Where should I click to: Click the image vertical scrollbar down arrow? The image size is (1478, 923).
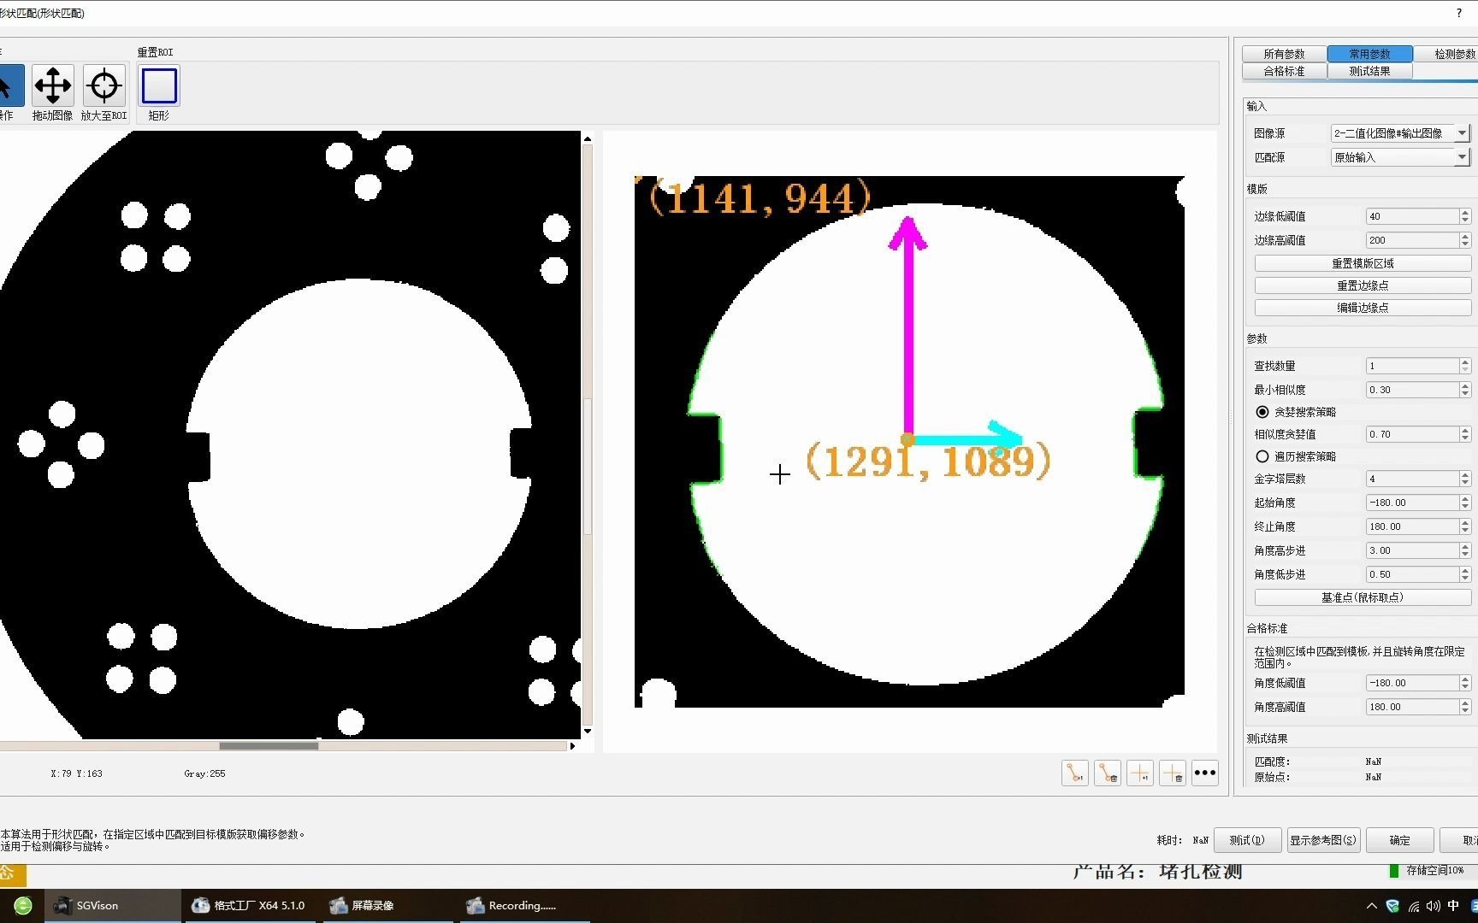(588, 732)
